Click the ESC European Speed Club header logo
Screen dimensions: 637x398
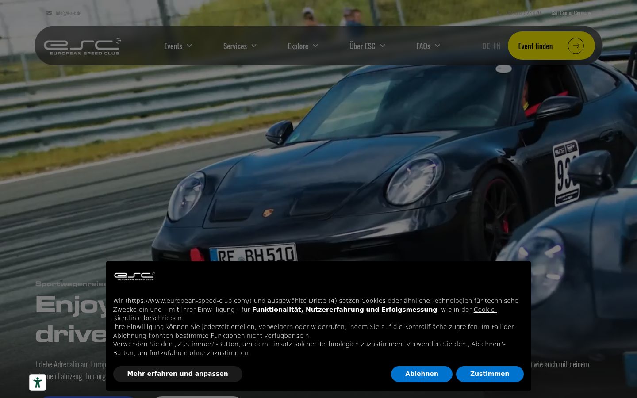(x=82, y=46)
